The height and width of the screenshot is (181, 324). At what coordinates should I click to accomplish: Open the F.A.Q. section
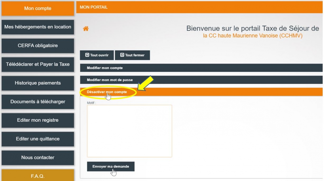tap(38, 175)
